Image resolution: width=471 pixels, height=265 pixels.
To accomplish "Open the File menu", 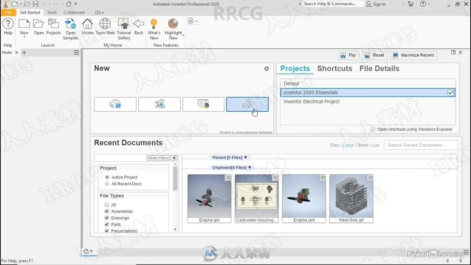I will click(8, 13).
